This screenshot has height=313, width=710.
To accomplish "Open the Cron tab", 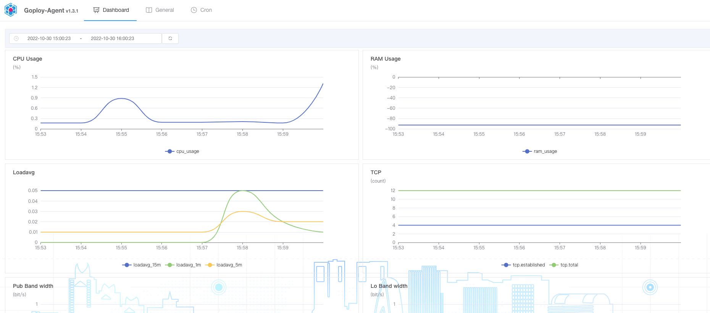I will (x=201, y=10).
